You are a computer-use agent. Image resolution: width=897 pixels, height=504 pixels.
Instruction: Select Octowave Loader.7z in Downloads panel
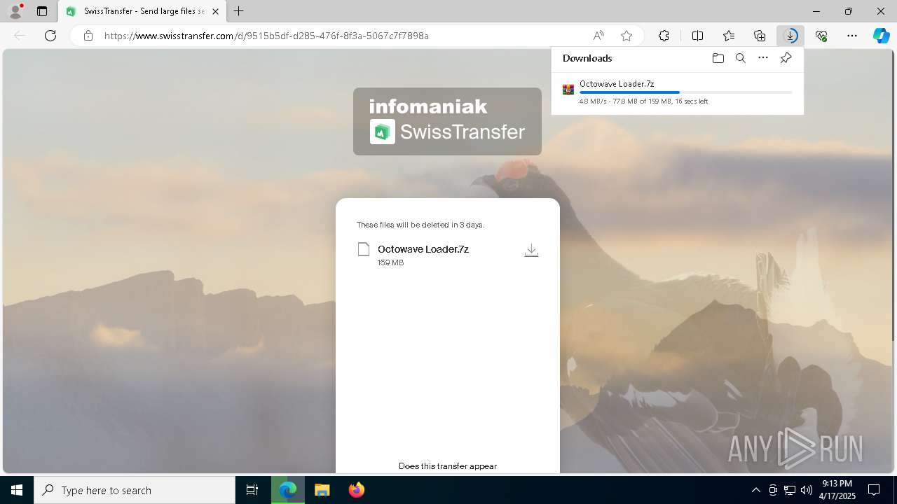point(617,84)
